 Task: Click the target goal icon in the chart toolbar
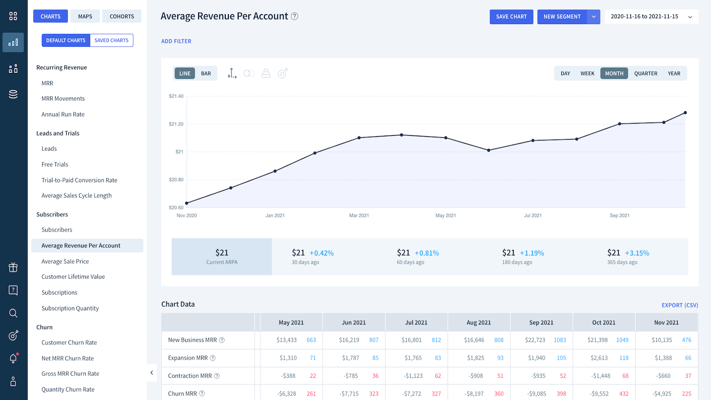pyautogui.click(x=283, y=73)
